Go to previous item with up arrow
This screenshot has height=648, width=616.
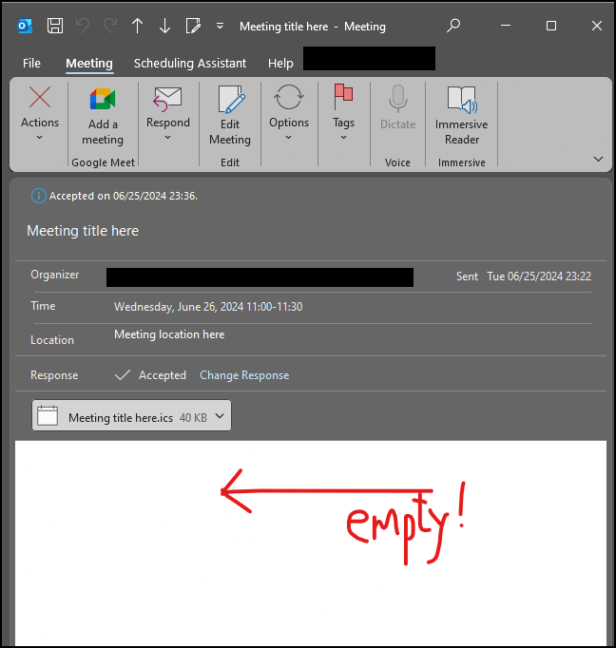pyautogui.click(x=137, y=26)
